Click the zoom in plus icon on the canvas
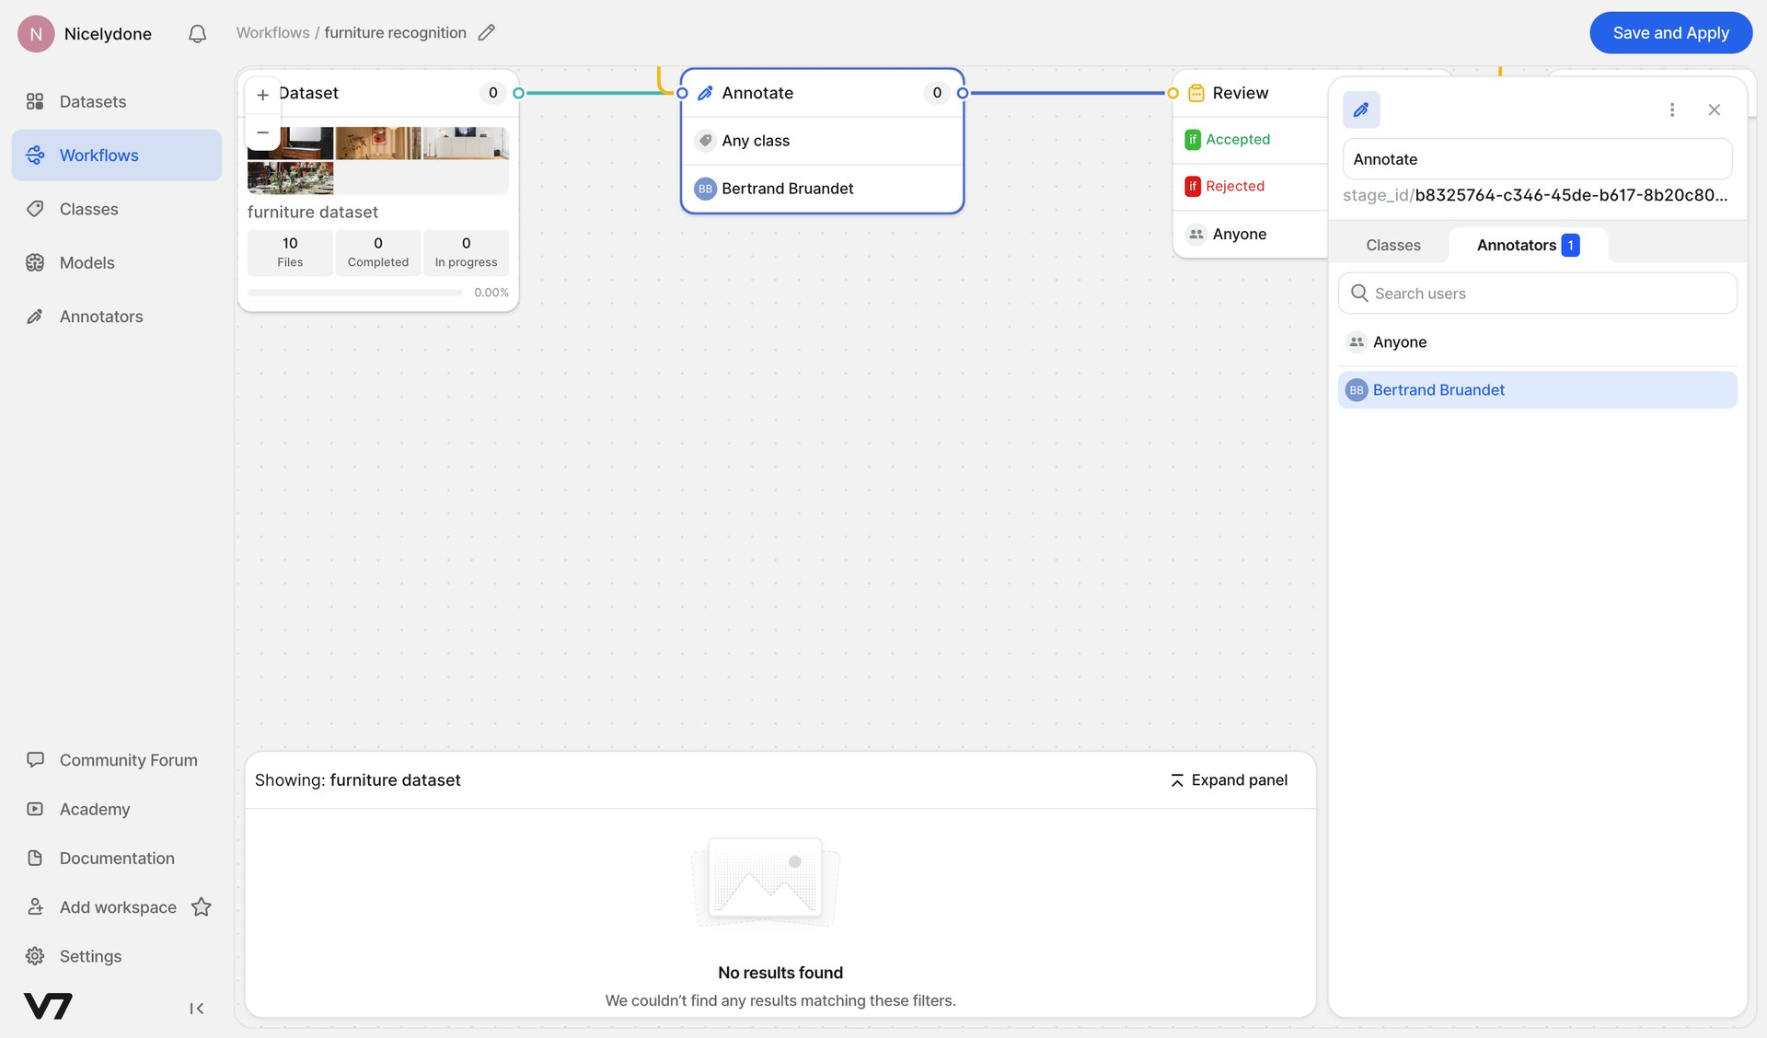Screen dimensions: 1767x1038 tap(262, 94)
